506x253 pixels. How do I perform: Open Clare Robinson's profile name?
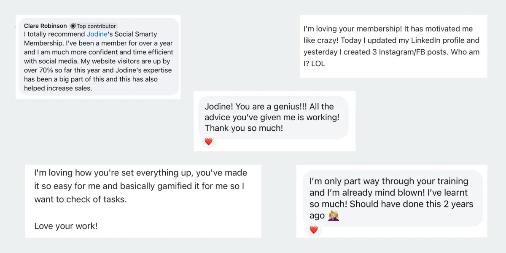click(x=45, y=26)
